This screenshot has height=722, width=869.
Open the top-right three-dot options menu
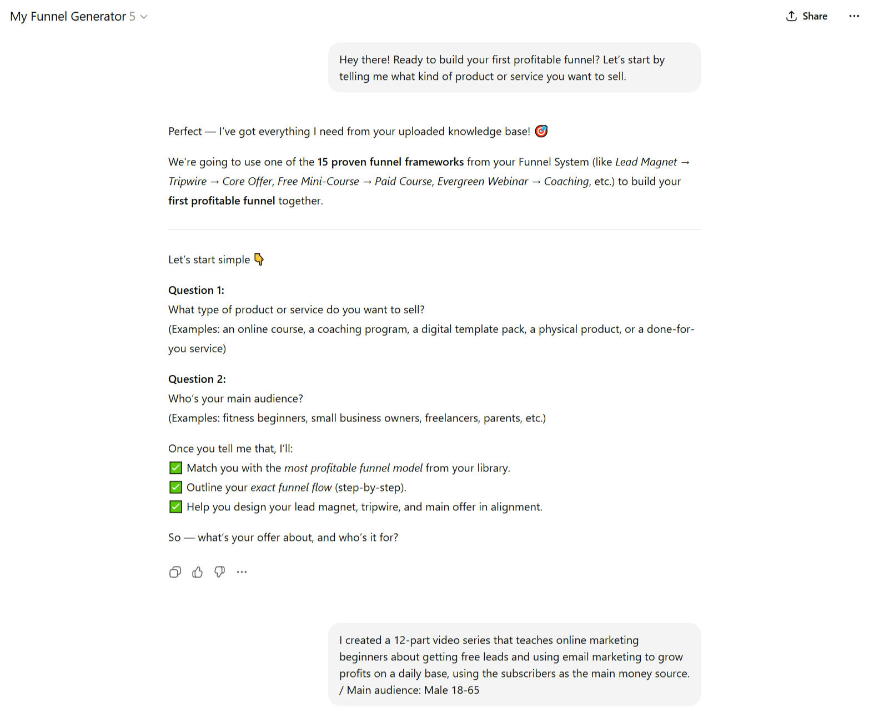click(x=853, y=16)
